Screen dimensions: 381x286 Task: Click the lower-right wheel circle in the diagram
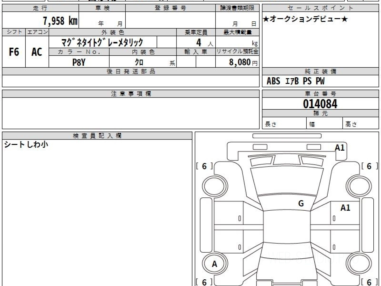tap(359, 264)
